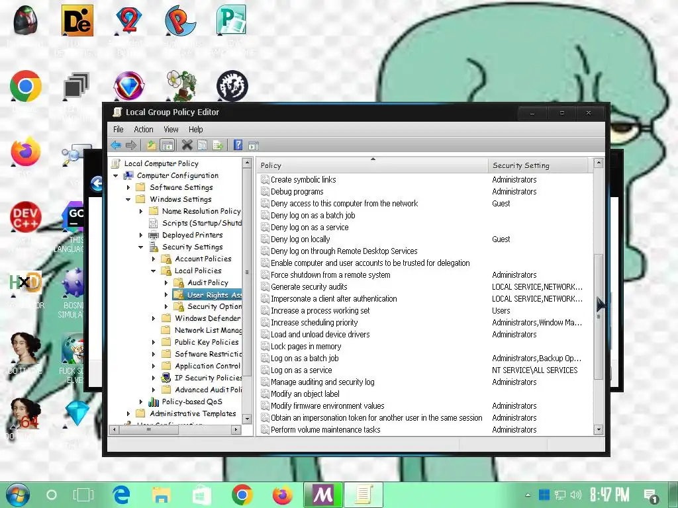The image size is (678, 508).
Task: Expand the Public Key Policies arrow
Action: [154, 342]
